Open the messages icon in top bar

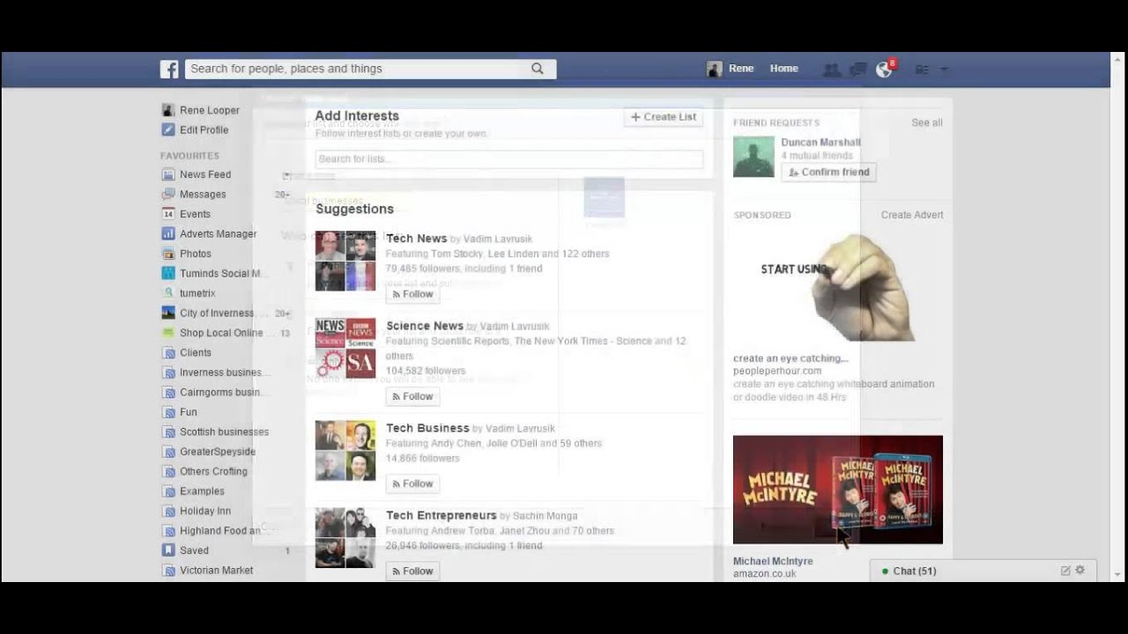point(857,70)
